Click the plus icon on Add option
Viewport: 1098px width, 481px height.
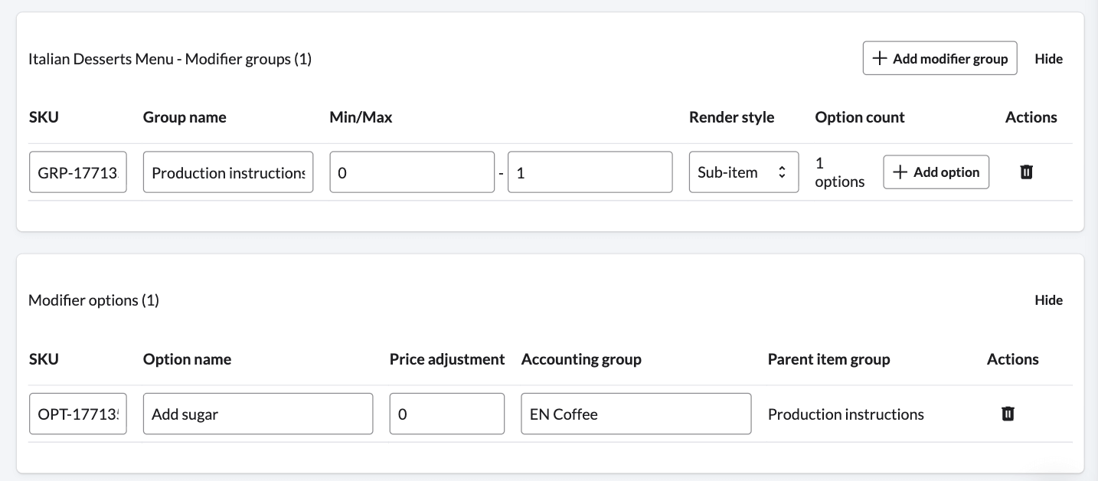(x=900, y=172)
